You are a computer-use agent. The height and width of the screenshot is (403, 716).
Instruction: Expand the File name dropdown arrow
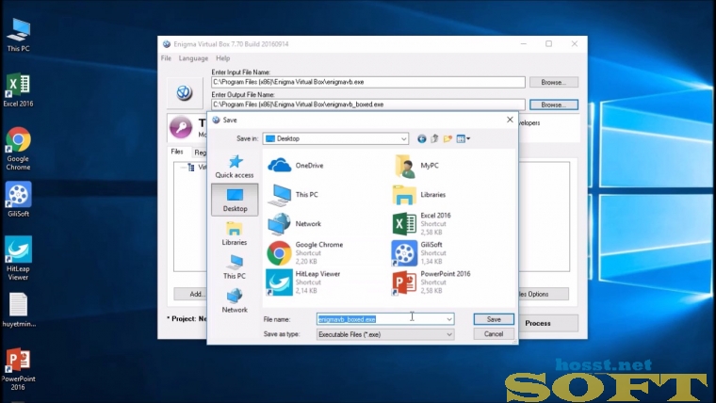(449, 319)
